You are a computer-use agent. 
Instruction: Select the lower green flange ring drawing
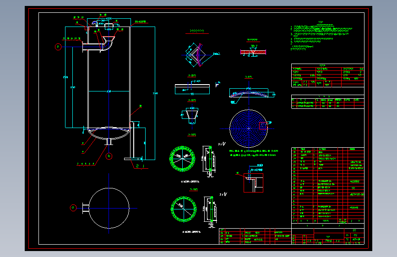(184, 209)
